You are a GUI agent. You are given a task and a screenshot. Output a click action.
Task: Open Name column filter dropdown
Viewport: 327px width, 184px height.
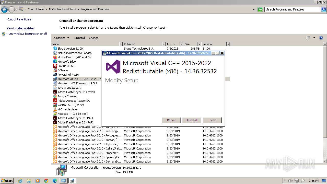point(121,44)
